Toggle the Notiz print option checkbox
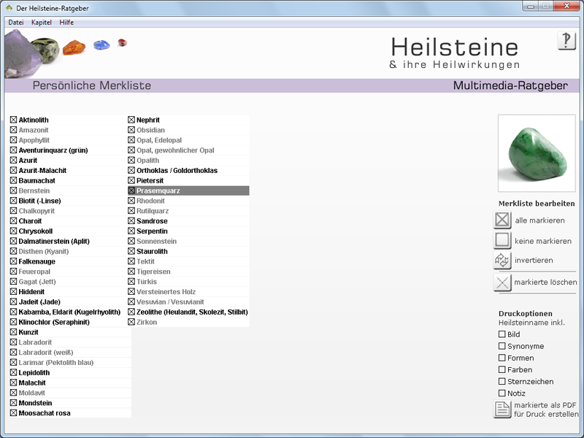 click(x=502, y=393)
